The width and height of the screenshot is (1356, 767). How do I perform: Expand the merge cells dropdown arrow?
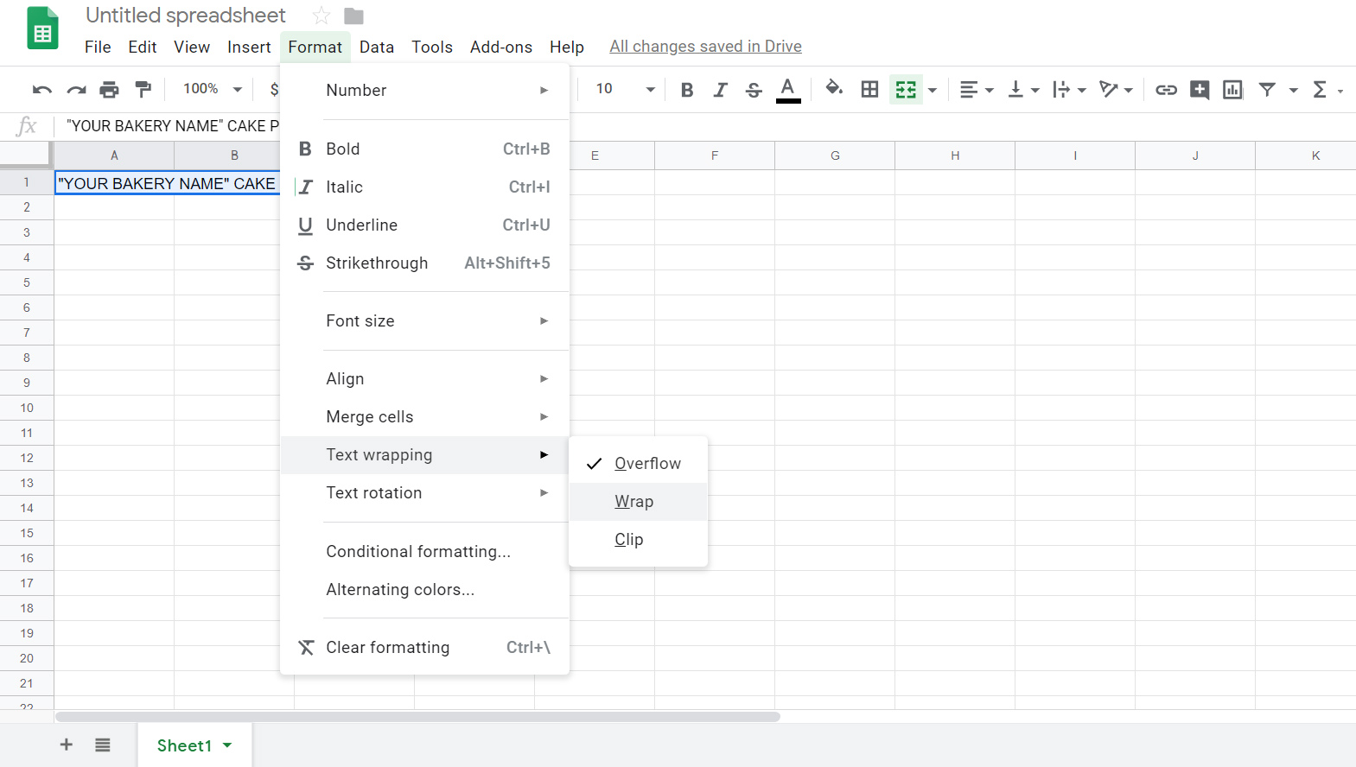932,90
